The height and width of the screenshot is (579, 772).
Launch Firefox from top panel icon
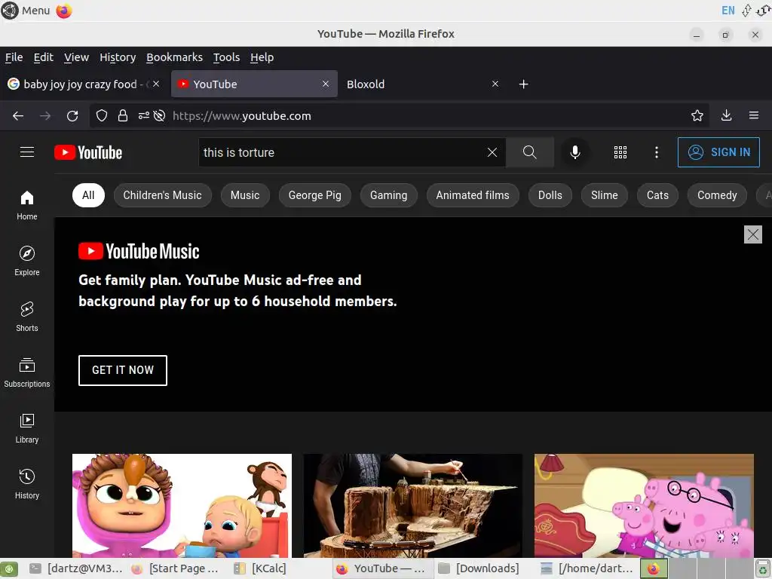(64, 11)
